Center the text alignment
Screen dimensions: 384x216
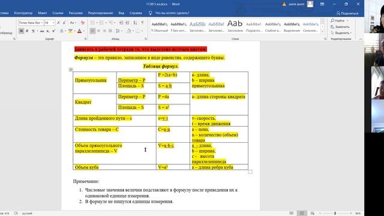(98, 31)
